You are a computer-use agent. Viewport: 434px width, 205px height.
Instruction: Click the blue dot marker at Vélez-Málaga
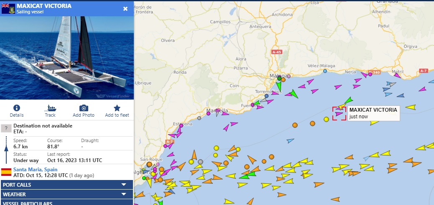325,71
